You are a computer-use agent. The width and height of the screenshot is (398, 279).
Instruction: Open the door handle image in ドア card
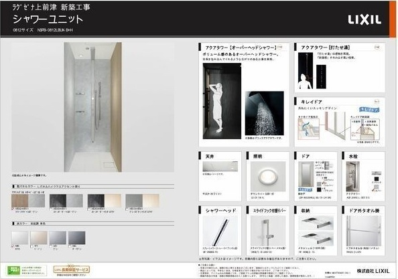coord(327,165)
